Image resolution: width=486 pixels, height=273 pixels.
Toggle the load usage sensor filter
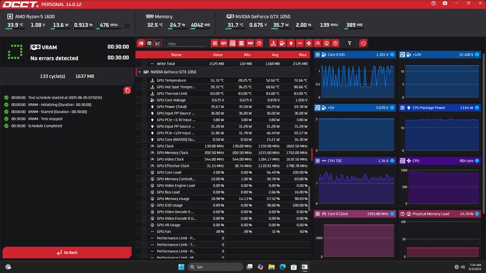tap(327, 43)
